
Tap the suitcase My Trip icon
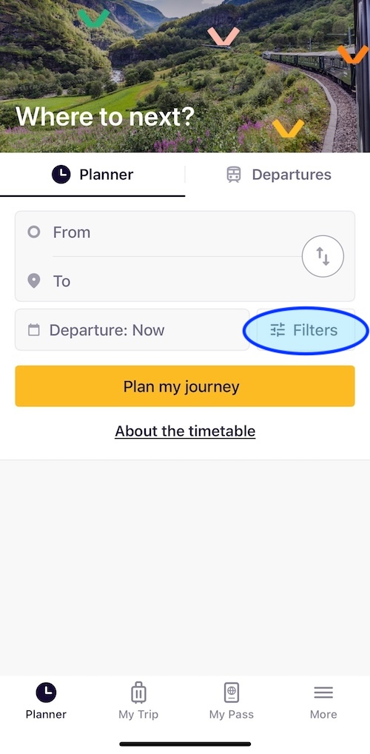click(x=138, y=693)
